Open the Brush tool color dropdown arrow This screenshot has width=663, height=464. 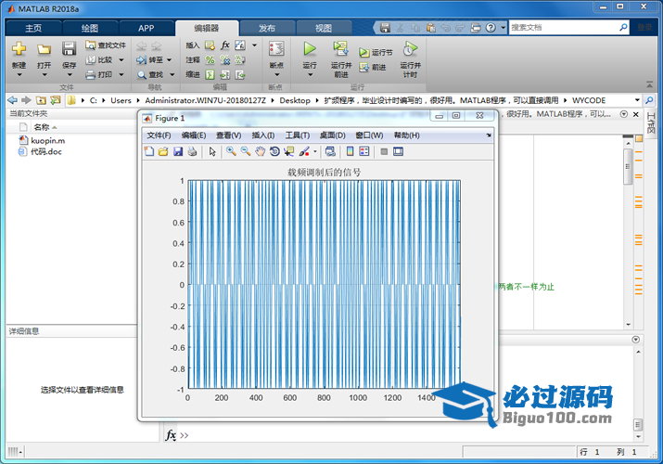tap(315, 151)
